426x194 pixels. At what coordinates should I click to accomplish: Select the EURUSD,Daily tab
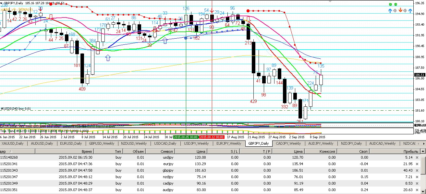click(x=71, y=143)
